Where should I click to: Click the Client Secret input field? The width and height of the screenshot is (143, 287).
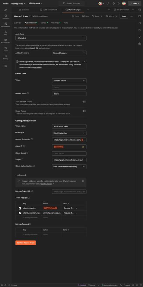click(x=69, y=153)
